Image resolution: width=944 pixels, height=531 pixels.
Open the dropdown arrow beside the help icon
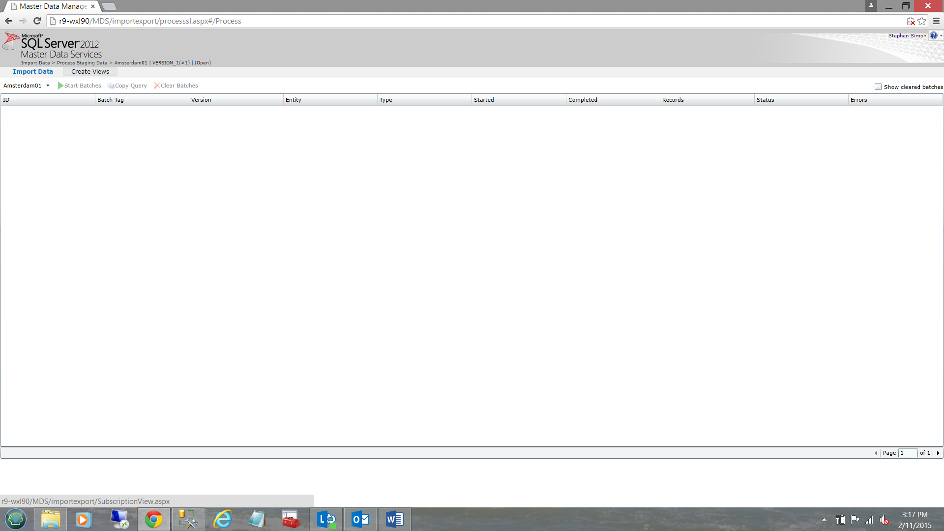click(x=941, y=35)
